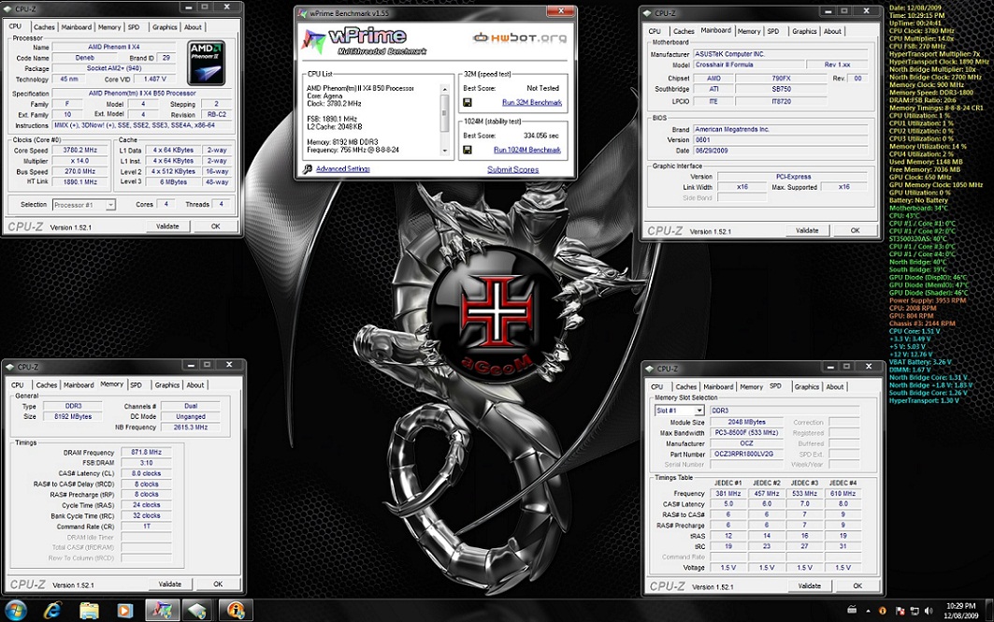
Task: Switch to wPrime taskbar button
Action: [163, 610]
